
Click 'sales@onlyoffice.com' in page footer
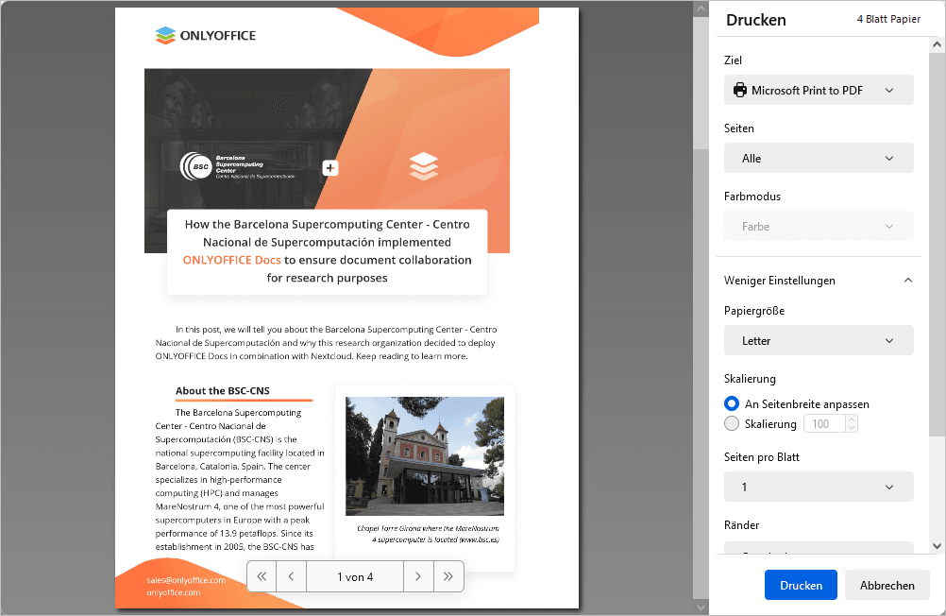pyautogui.click(x=186, y=580)
